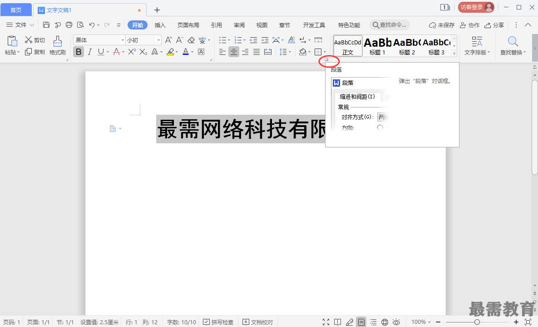Cut the selection with 剪切

(x=35, y=40)
